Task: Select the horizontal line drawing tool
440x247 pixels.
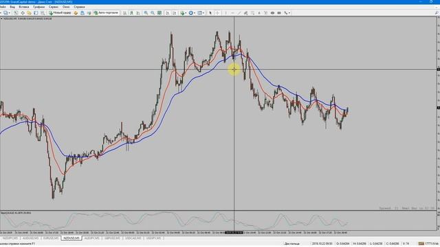Action: pyautogui.click(x=232, y=13)
